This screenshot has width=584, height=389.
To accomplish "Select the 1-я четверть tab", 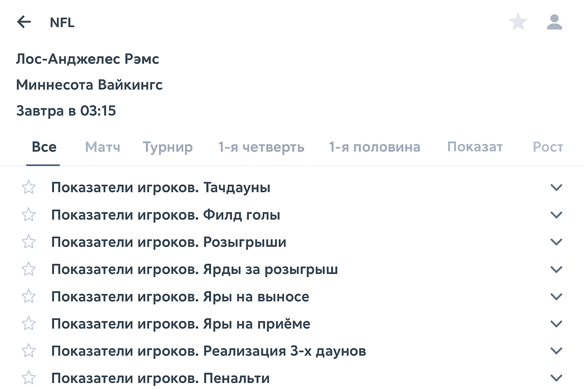I will [261, 147].
